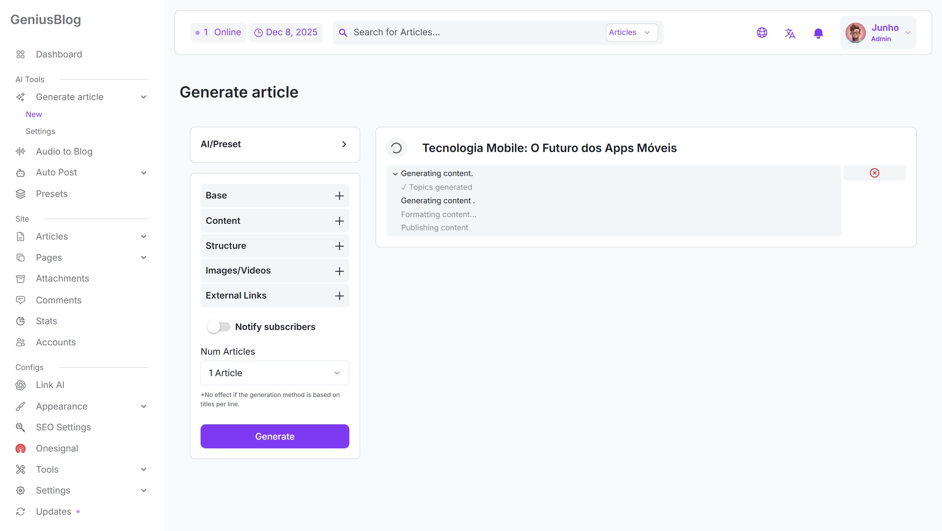Viewport: 942px width, 531px height.
Task: Open Articles search filter dropdown
Action: coord(631,33)
